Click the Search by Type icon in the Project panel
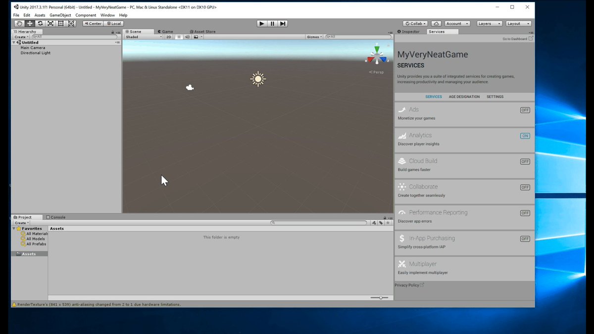This screenshot has width=594, height=334. [374, 223]
